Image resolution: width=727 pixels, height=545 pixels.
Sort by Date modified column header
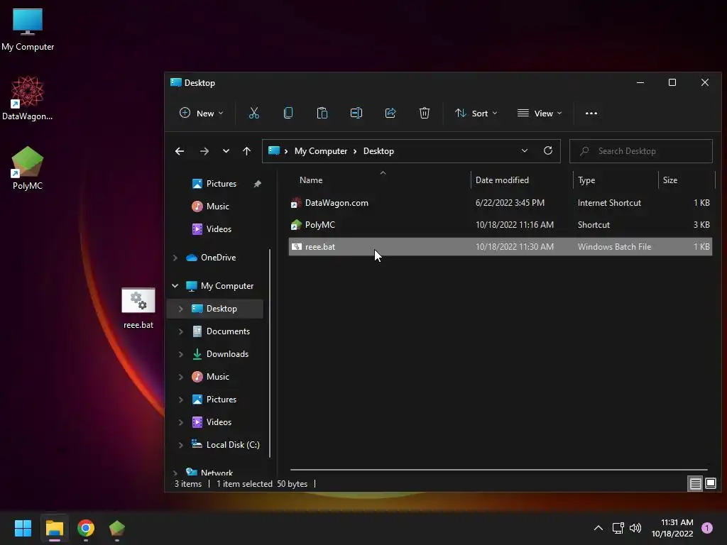pos(502,180)
